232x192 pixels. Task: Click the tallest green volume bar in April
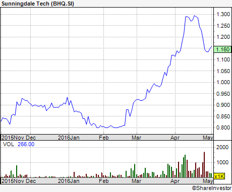(185, 166)
